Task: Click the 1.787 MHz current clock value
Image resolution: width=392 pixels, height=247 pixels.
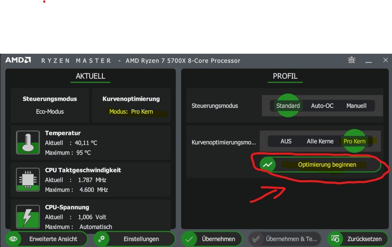Action: 92,180
